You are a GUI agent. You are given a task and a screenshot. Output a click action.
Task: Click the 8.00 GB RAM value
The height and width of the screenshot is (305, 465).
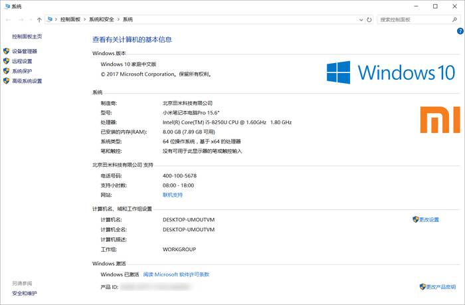pos(189,132)
